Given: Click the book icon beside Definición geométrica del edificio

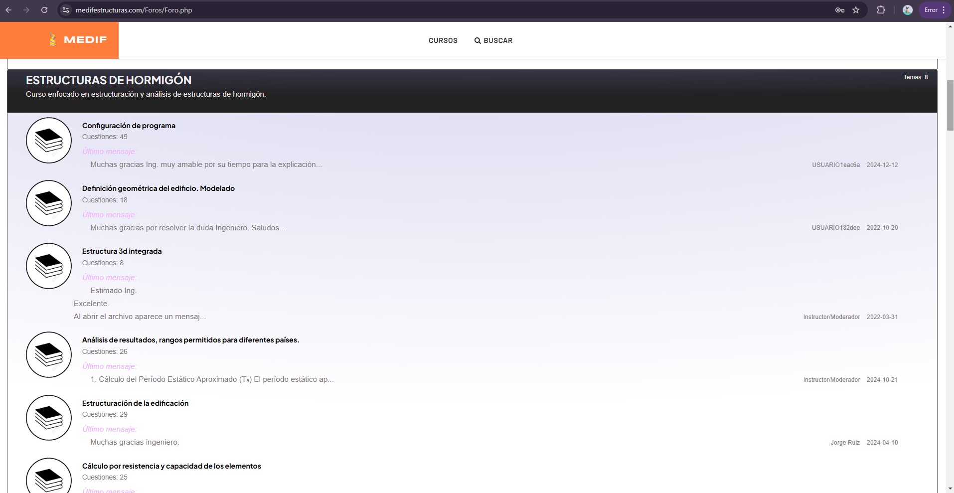Looking at the screenshot, I should coord(49,203).
